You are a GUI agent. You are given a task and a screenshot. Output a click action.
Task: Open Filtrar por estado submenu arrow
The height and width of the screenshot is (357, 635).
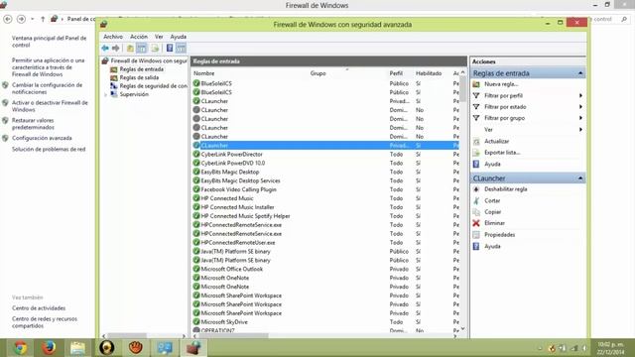tap(580, 107)
